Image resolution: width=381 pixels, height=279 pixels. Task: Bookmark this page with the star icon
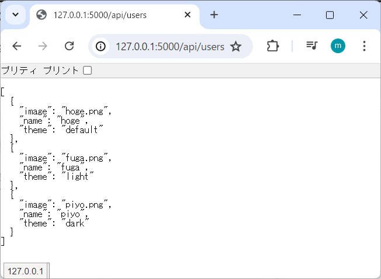tap(235, 46)
